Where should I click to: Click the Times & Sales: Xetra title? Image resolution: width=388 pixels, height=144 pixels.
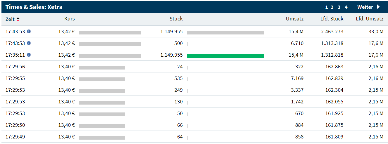click(34, 7)
